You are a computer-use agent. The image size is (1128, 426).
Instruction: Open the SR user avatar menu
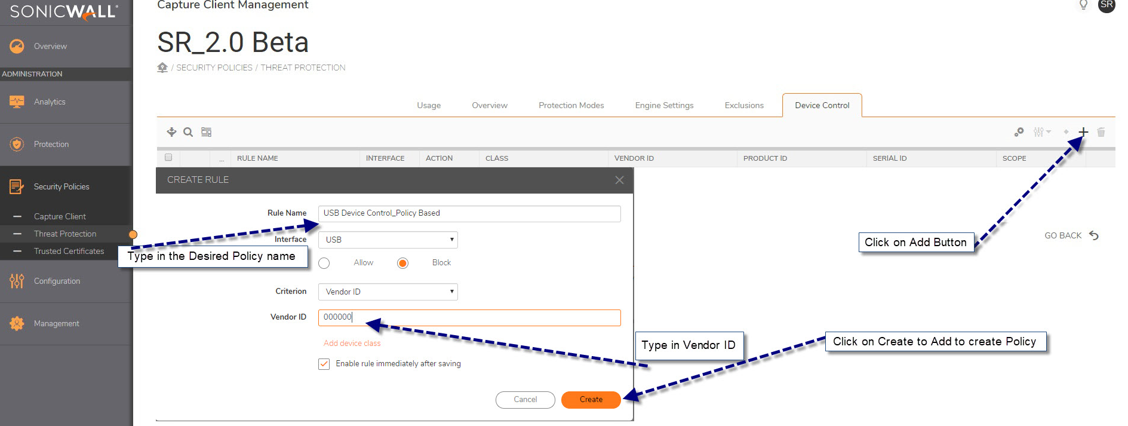[1107, 5]
